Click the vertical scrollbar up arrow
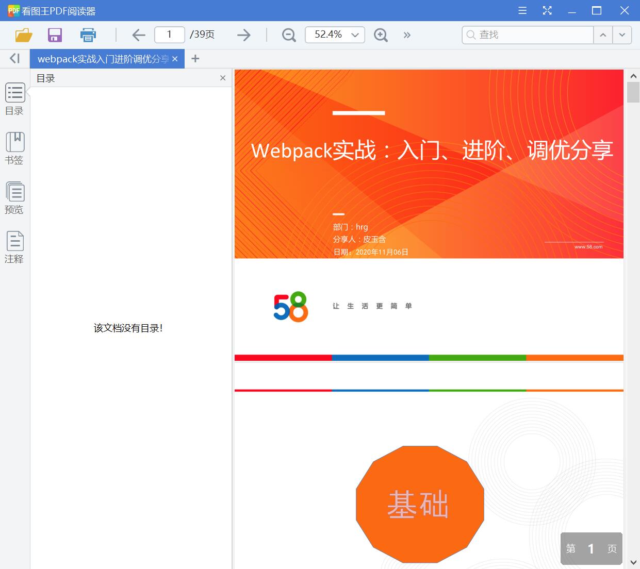The image size is (640, 569). tap(633, 76)
